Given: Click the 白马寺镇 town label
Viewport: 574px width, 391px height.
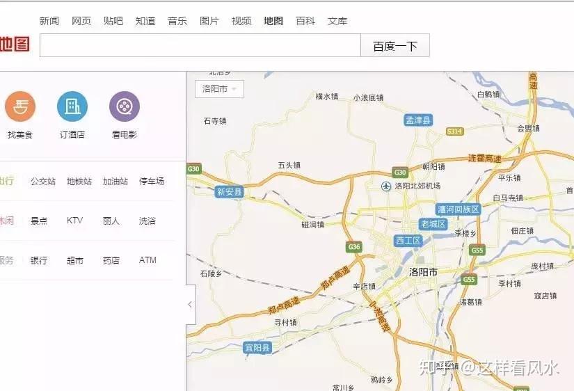Looking at the screenshot, I should tap(508, 198).
